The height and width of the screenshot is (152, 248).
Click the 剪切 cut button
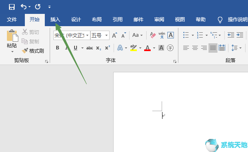tap(31, 32)
